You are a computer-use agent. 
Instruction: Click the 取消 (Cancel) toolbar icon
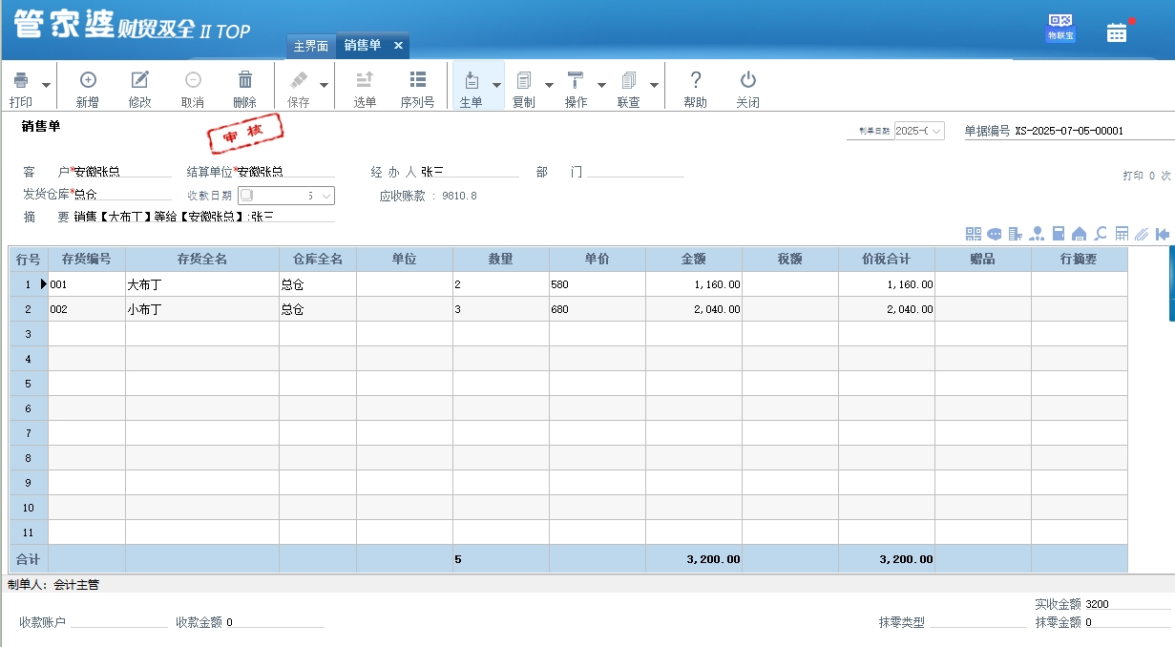(193, 80)
